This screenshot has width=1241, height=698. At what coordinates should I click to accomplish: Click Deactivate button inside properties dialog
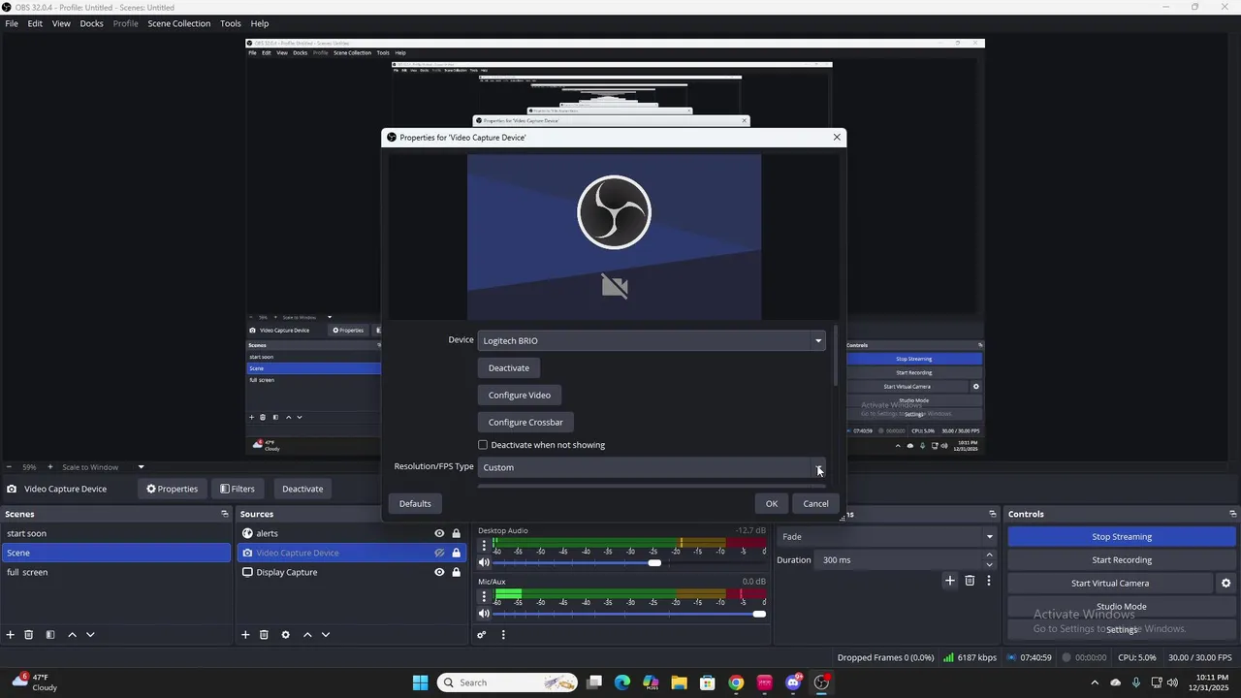[509, 368]
